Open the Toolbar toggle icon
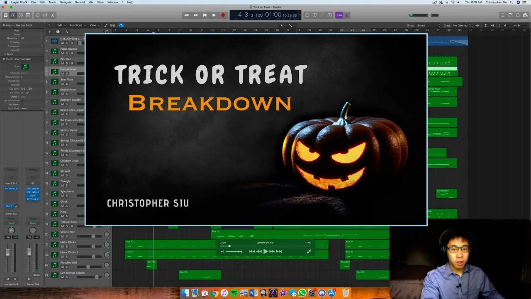531x299 pixels. [x=28, y=15]
